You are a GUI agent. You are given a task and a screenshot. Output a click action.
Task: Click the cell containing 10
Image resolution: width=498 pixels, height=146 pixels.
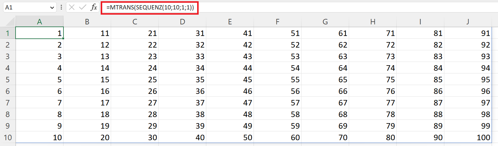pos(39,137)
